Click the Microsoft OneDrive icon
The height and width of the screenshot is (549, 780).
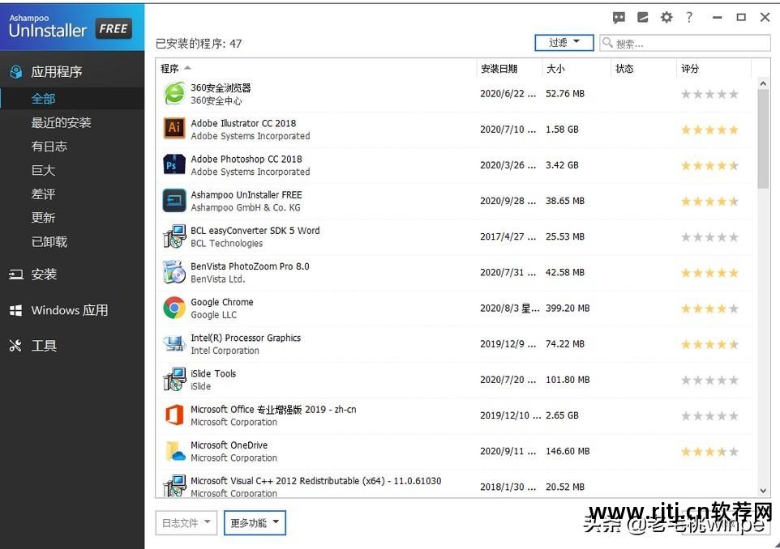click(x=175, y=451)
